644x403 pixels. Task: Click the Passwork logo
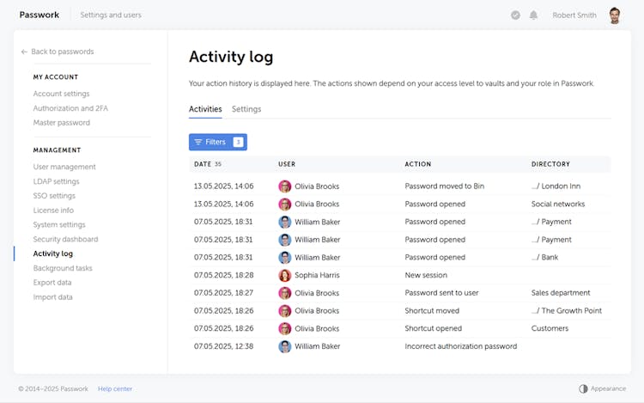tap(39, 15)
